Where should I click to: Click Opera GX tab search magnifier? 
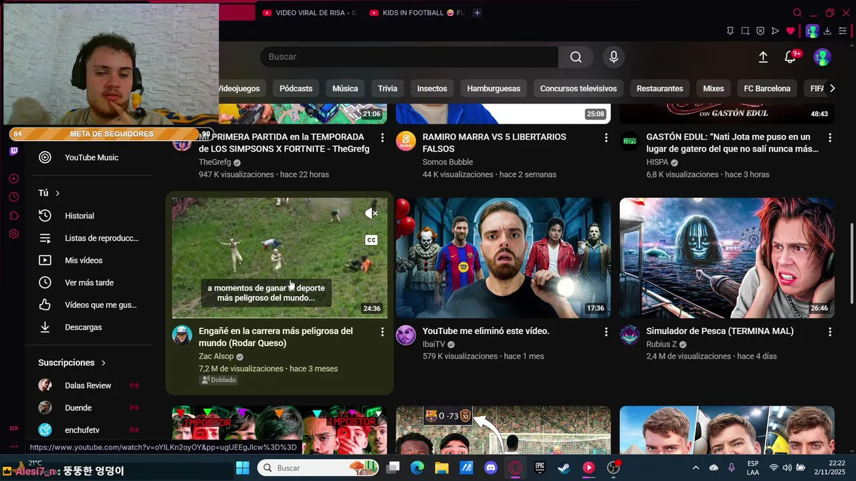(x=797, y=13)
